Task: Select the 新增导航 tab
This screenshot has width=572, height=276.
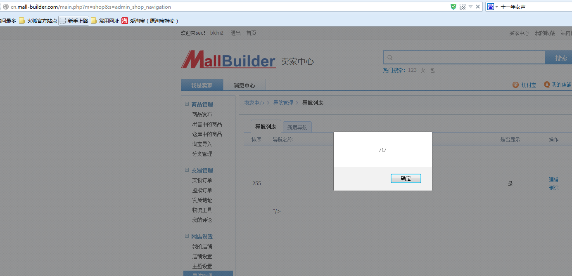Action: [x=297, y=127]
